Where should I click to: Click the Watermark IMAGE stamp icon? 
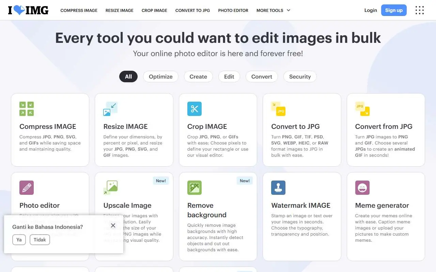[278, 188]
